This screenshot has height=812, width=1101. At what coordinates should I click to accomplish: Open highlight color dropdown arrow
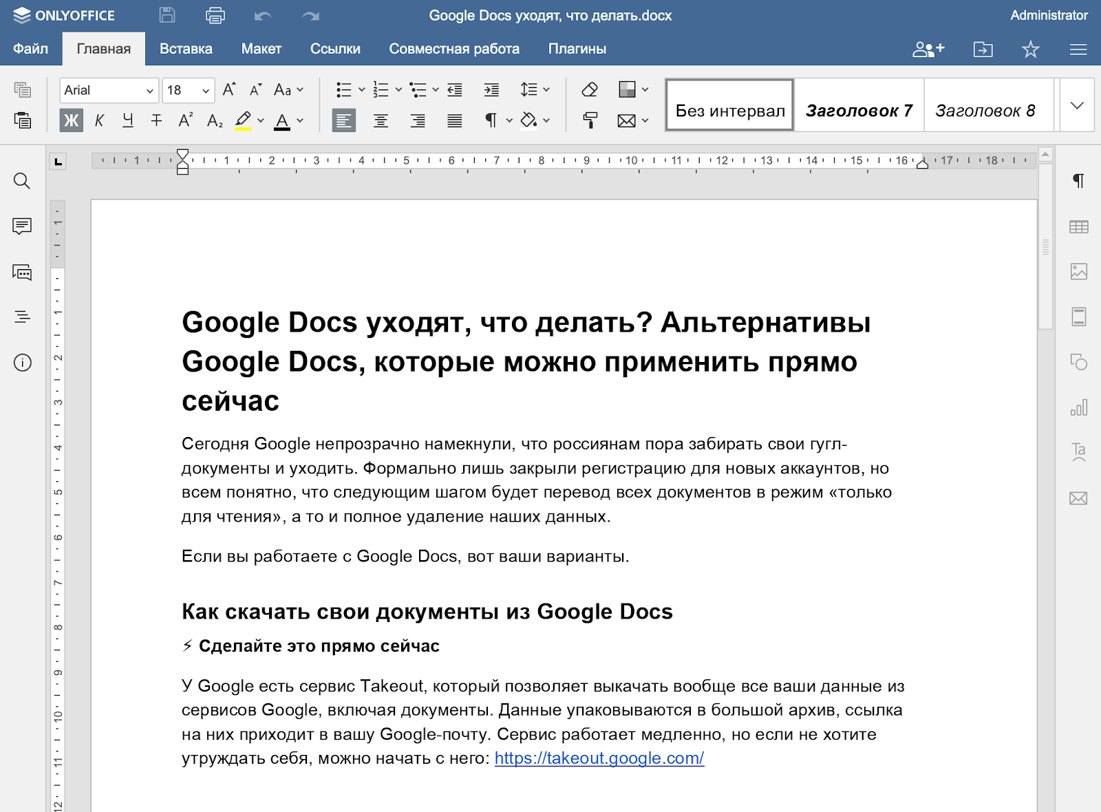pos(261,120)
